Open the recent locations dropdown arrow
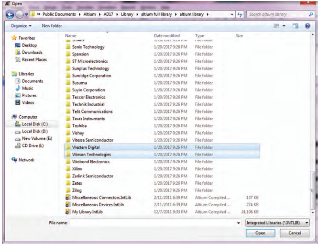Image resolution: width=318 pixels, height=244 pixels. tap(26, 15)
